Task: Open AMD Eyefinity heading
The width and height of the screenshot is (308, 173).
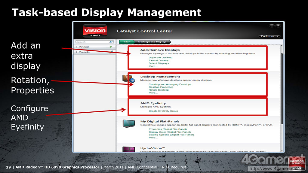Action: (x=153, y=103)
